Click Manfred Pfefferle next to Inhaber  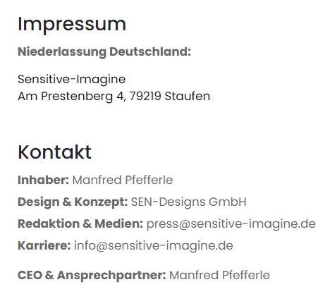(x=123, y=180)
